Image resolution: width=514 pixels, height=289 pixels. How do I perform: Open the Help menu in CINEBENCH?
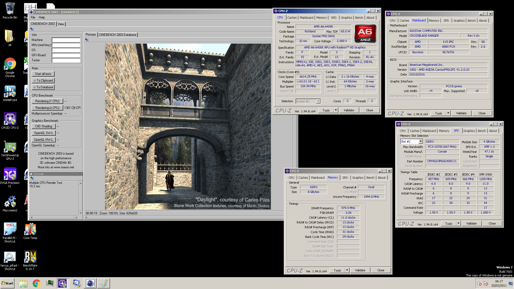42,17
